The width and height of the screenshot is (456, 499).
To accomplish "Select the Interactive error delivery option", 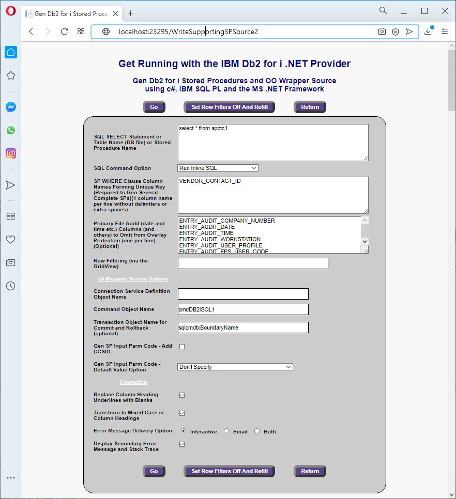I will tap(184, 431).
